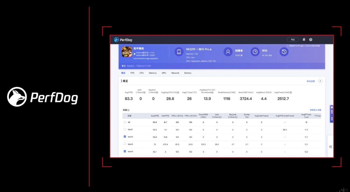Click the help icon next to Avg(Power) [mW]
The image size is (350, 192).
point(291,92)
